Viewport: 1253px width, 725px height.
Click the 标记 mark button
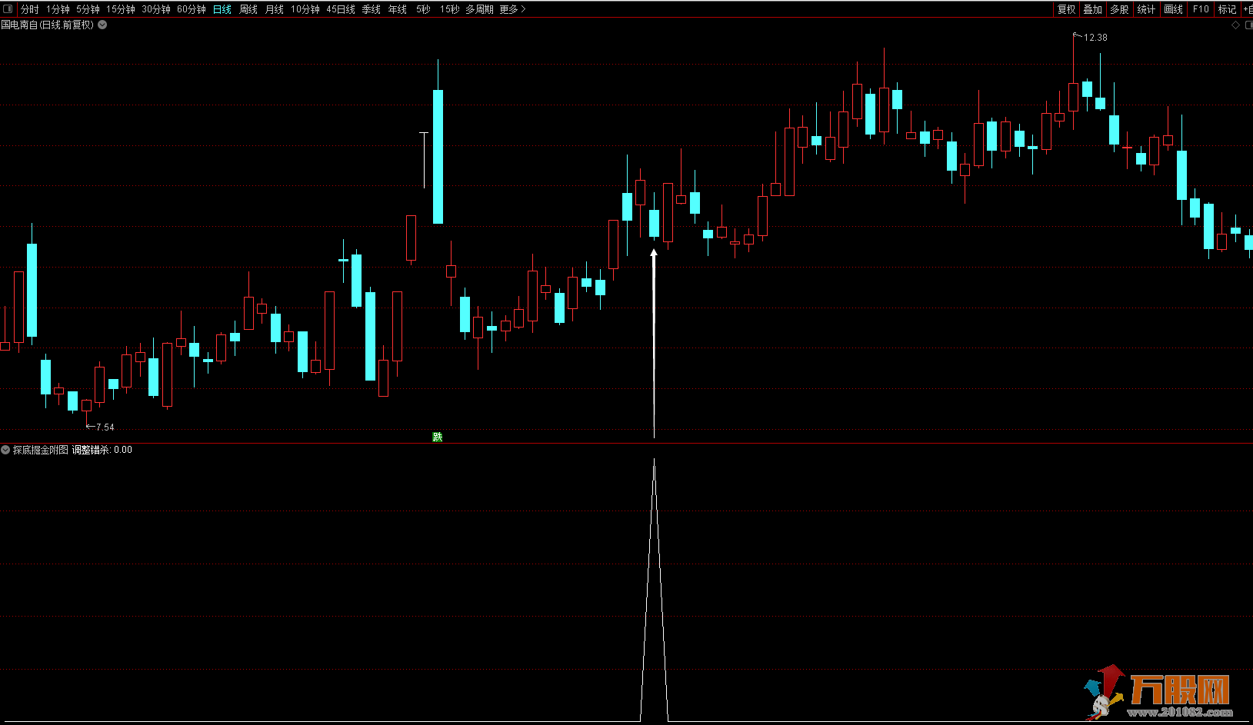1227,9
